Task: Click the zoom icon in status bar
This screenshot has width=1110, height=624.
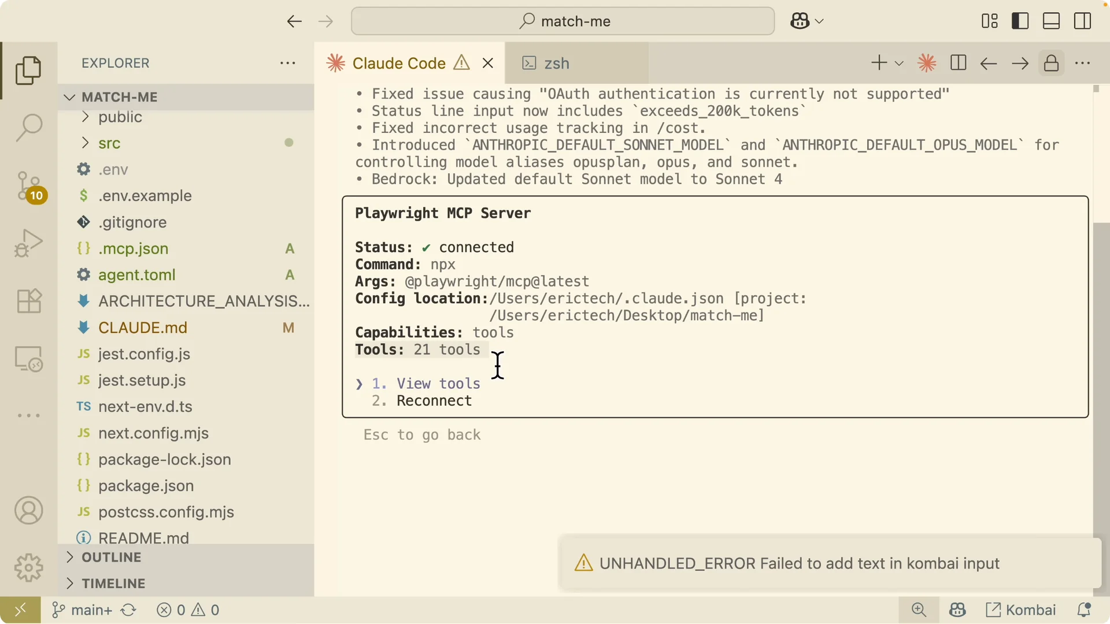Action: click(x=919, y=610)
